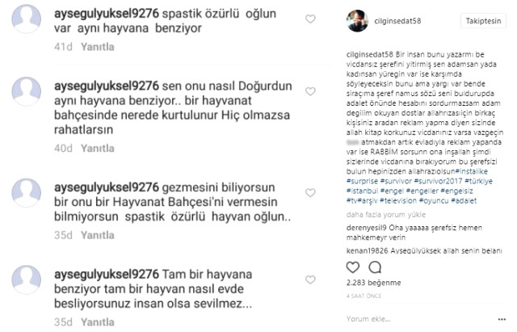
Task: Open the #survivor2017 hashtag
Action: pyautogui.click(x=438, y=181)
